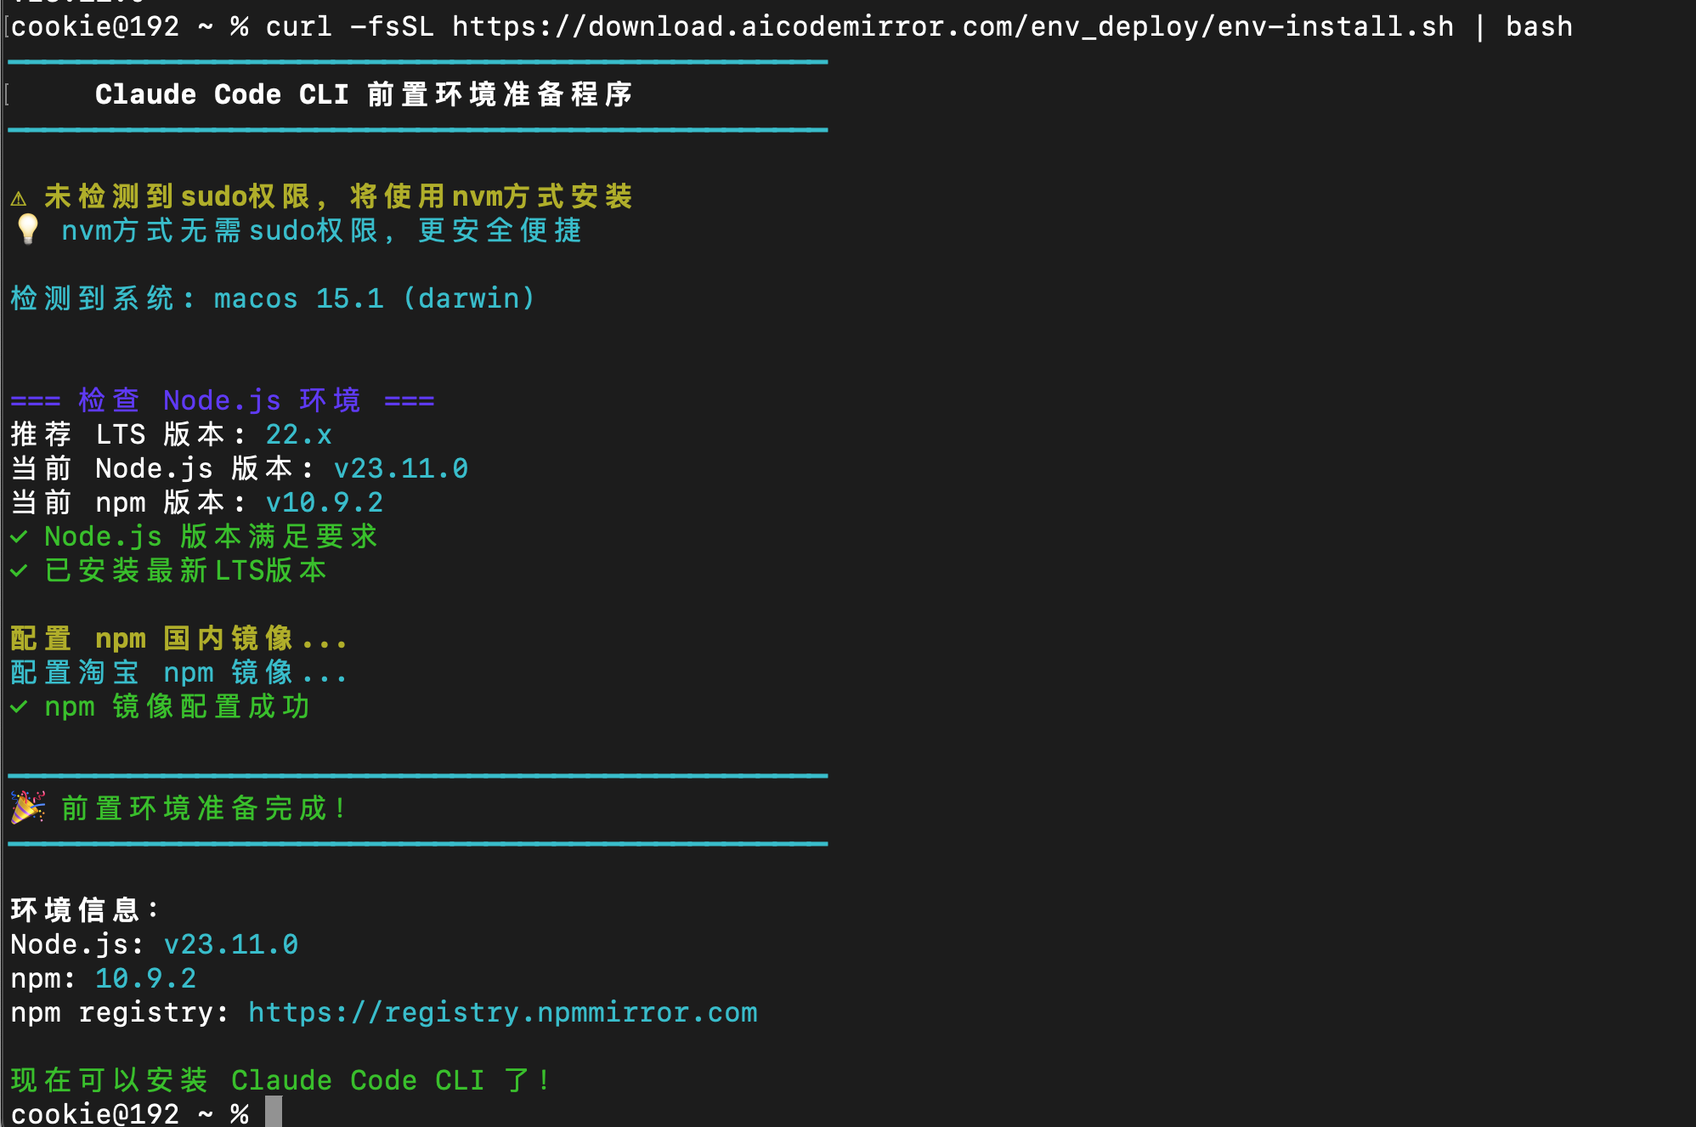Image resolution: width=1696 pixels, height=1127 pixels.
Task: Click 'v23.11.0' in the environment info section
Action: [230, 944]
